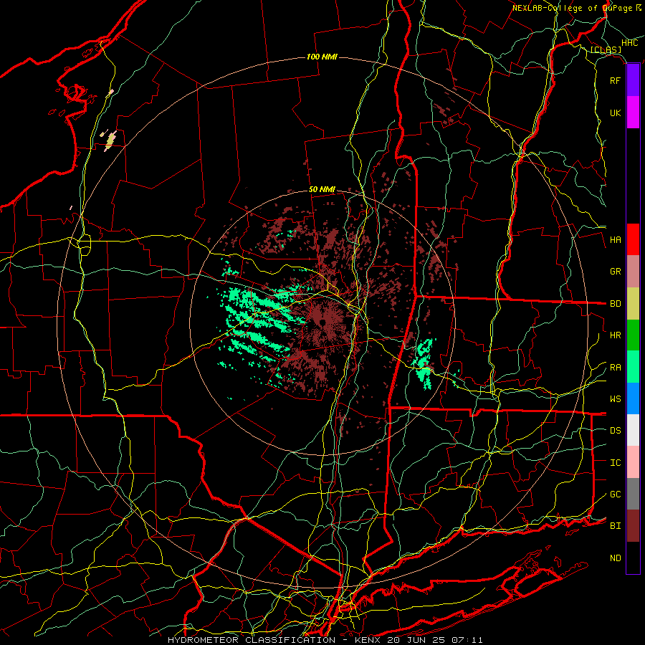Viewport: 645px width, 645px height.
Task: Click the HHC product label
Action: pyautogui.click(x=630, y=43)
